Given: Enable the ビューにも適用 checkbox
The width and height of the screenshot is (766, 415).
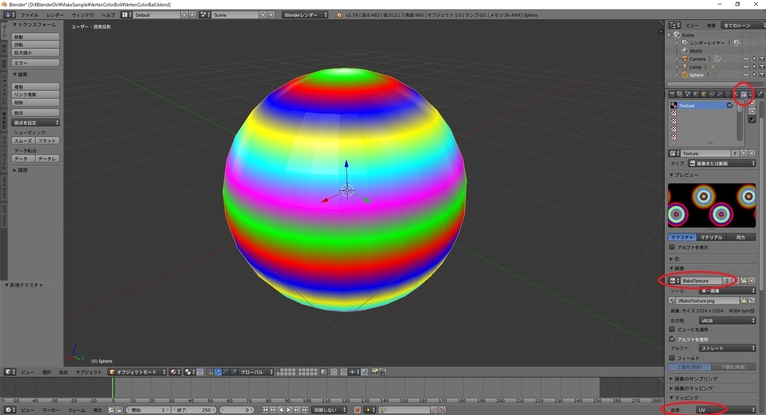Looking at the screenshot, I should [x=672, y=330].
